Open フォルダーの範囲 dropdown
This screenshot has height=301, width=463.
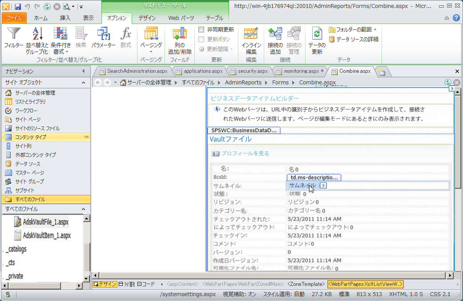353,29
